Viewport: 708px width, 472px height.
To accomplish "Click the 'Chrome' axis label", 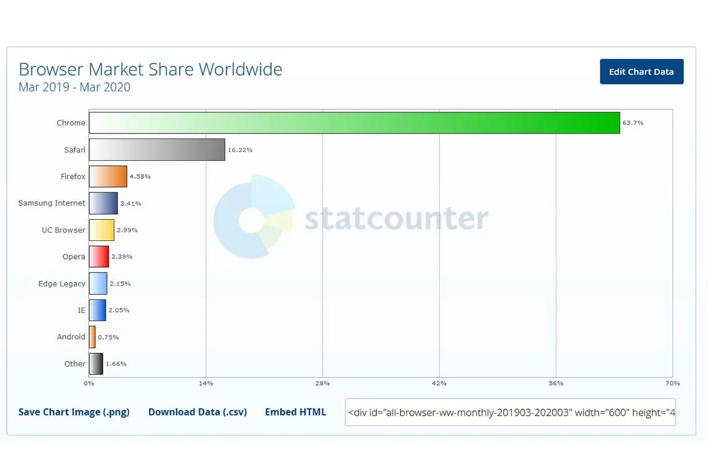I will 71,123.
